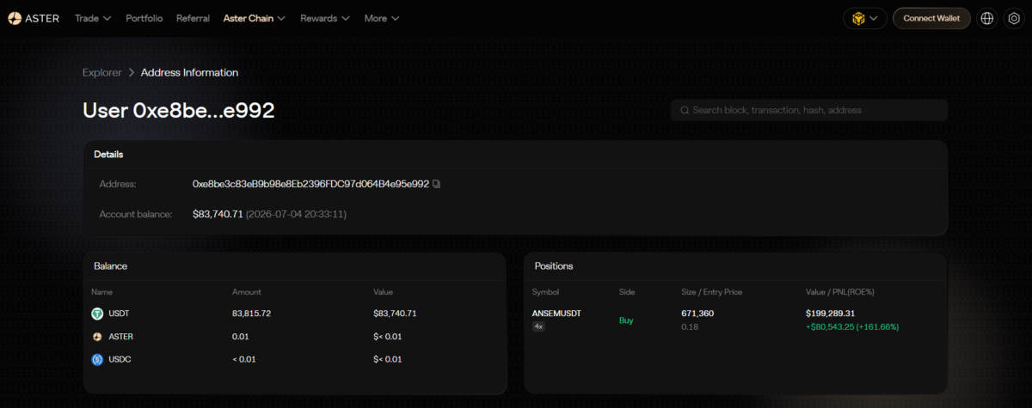Click the 4x leverage badge
1032x408 pixels.
[x=538, y=327]
